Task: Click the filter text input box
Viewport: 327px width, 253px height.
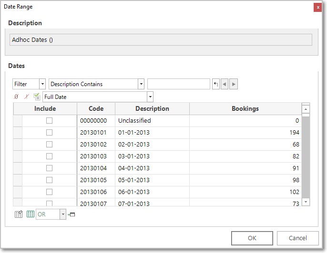Action: 178,84
